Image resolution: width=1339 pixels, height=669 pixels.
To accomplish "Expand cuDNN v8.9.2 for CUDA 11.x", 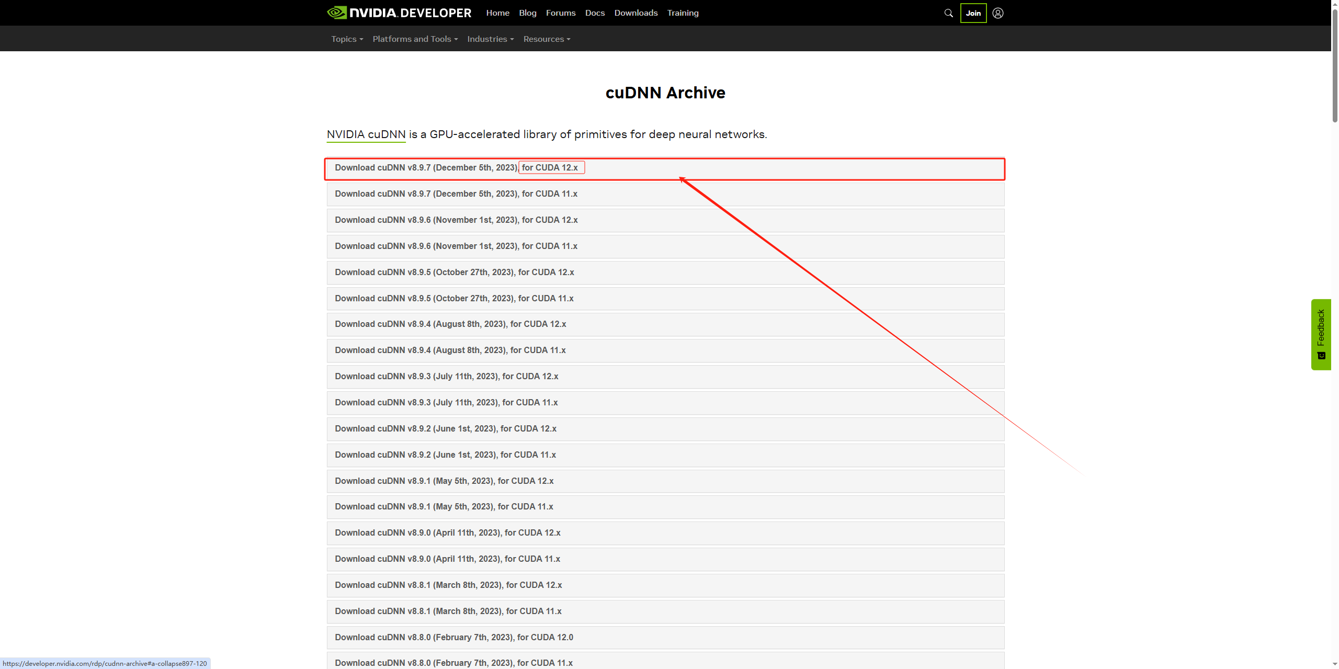I will click(665, 455).
